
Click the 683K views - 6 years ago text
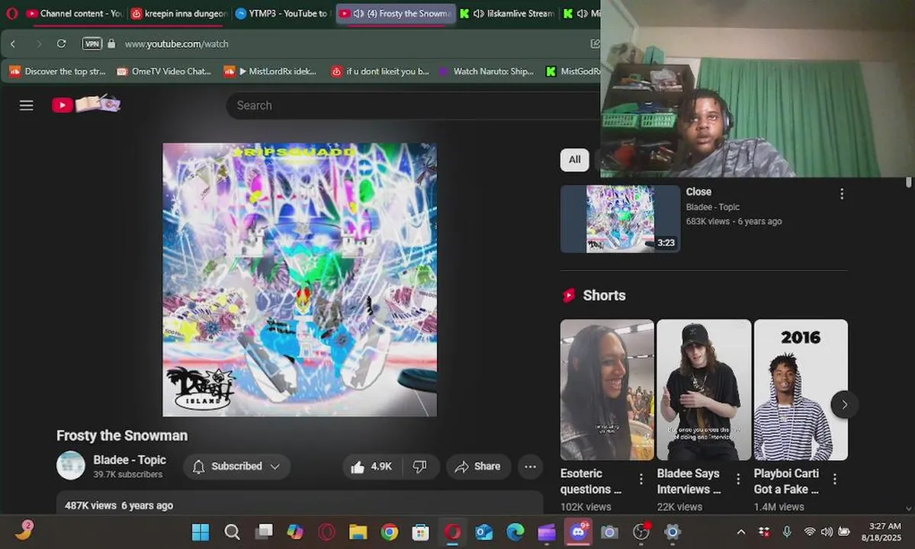[734, 221]
